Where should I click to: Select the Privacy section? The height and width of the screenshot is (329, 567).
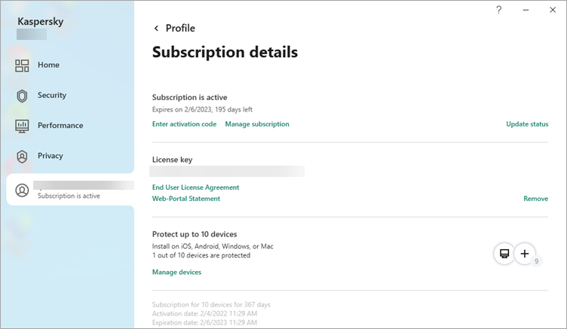point(51,156)
